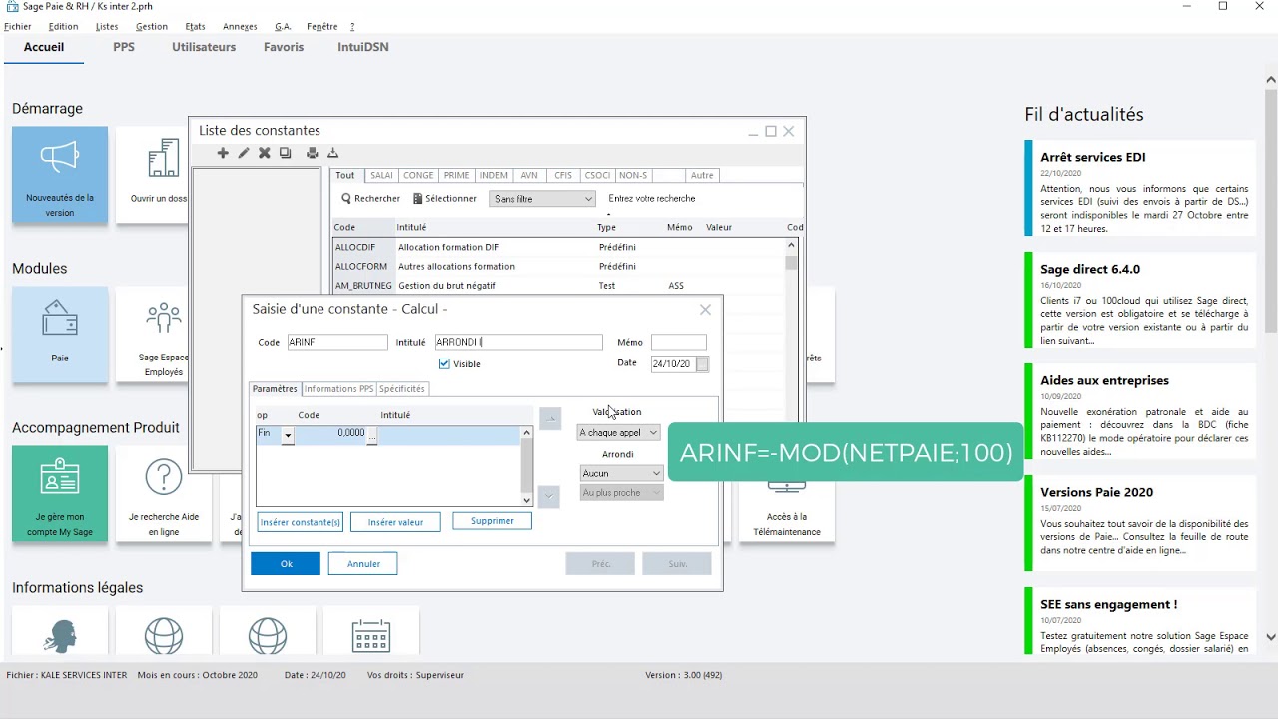Maximize the Liste des constantes window

pos(771,131)
